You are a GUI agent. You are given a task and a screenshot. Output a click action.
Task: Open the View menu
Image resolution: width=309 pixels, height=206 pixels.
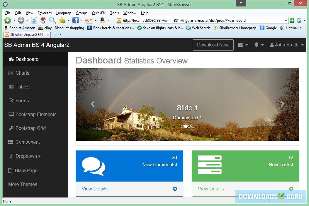point(29,13)
